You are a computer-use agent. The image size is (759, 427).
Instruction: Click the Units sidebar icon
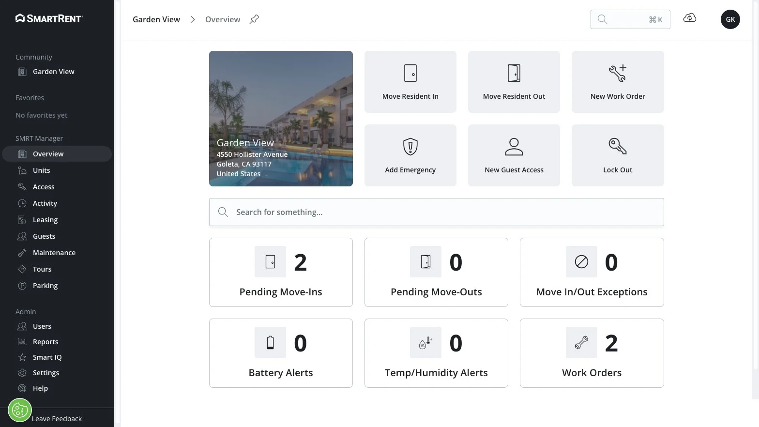click(22, 170)
